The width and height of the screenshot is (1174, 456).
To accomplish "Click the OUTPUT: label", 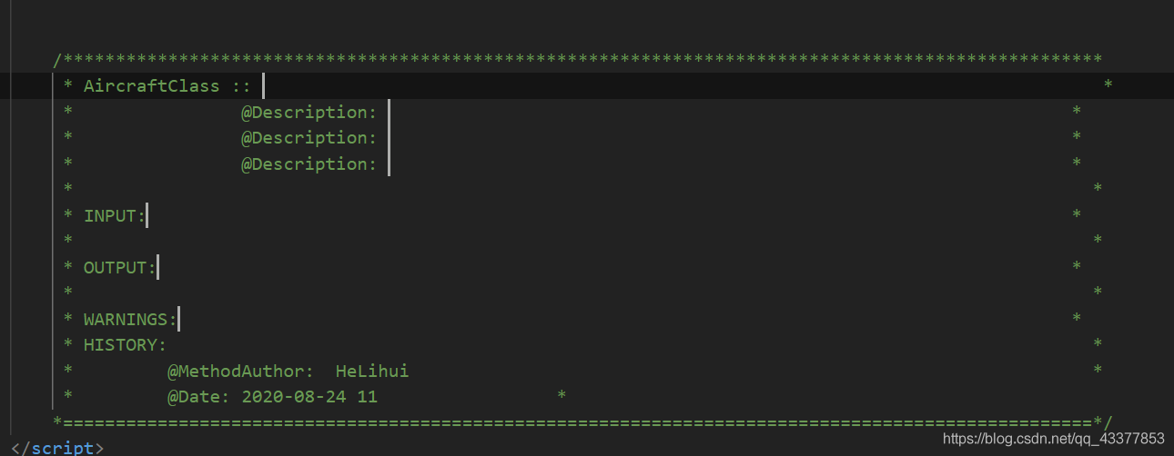I will 119,268.
